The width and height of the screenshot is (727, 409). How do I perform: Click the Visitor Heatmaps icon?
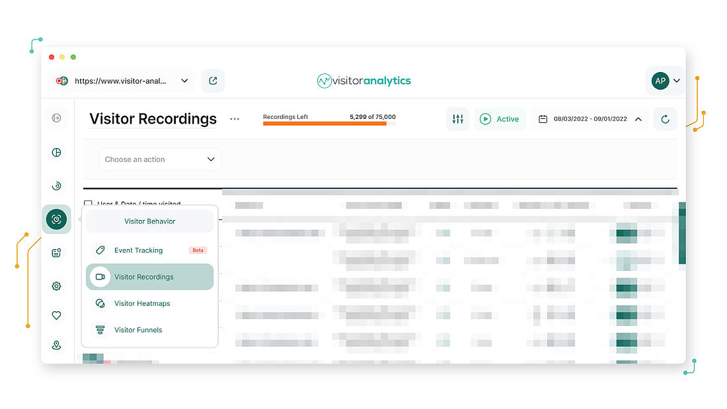100,303
